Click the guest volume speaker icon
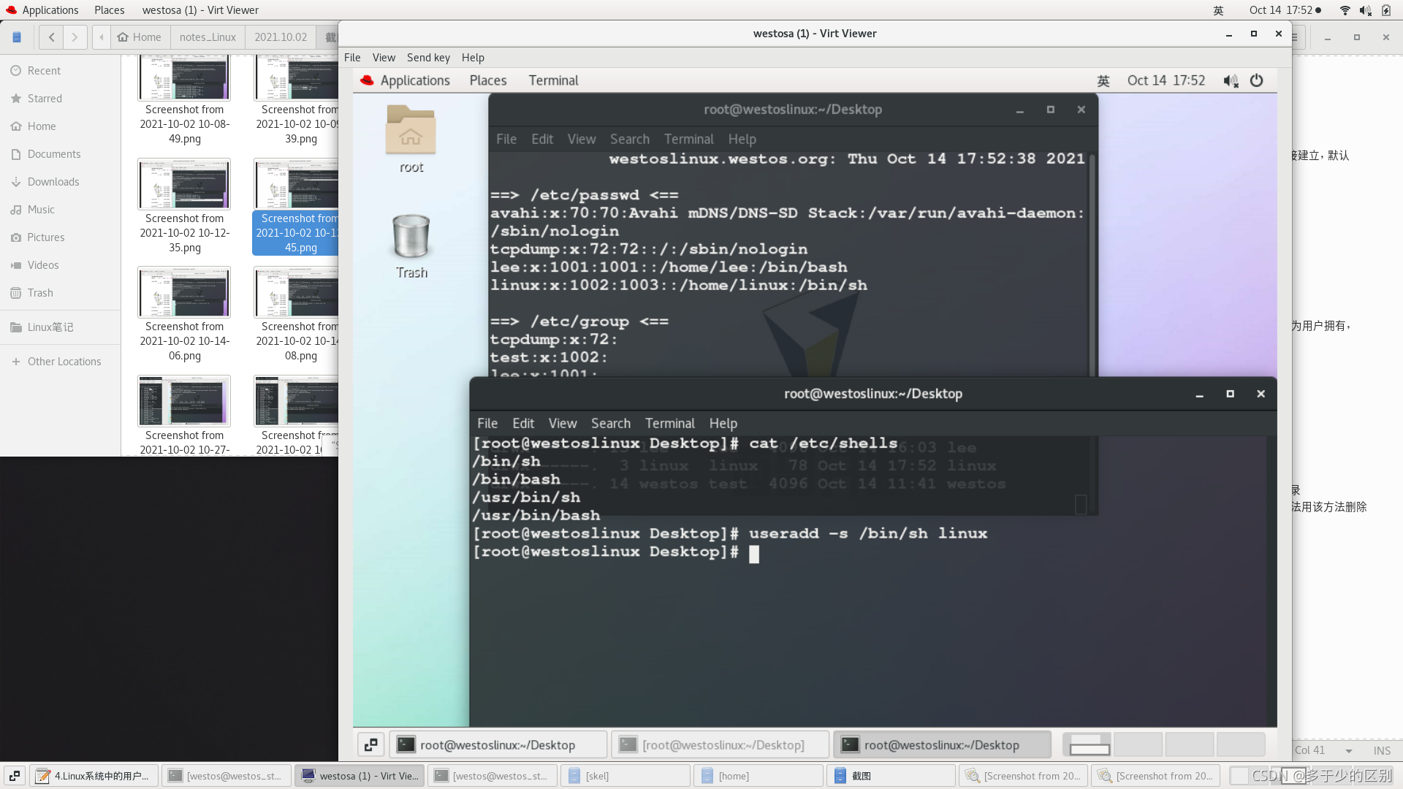Screen dimensions: 1403x789 pyautogui.click(x=1231, y=80)
